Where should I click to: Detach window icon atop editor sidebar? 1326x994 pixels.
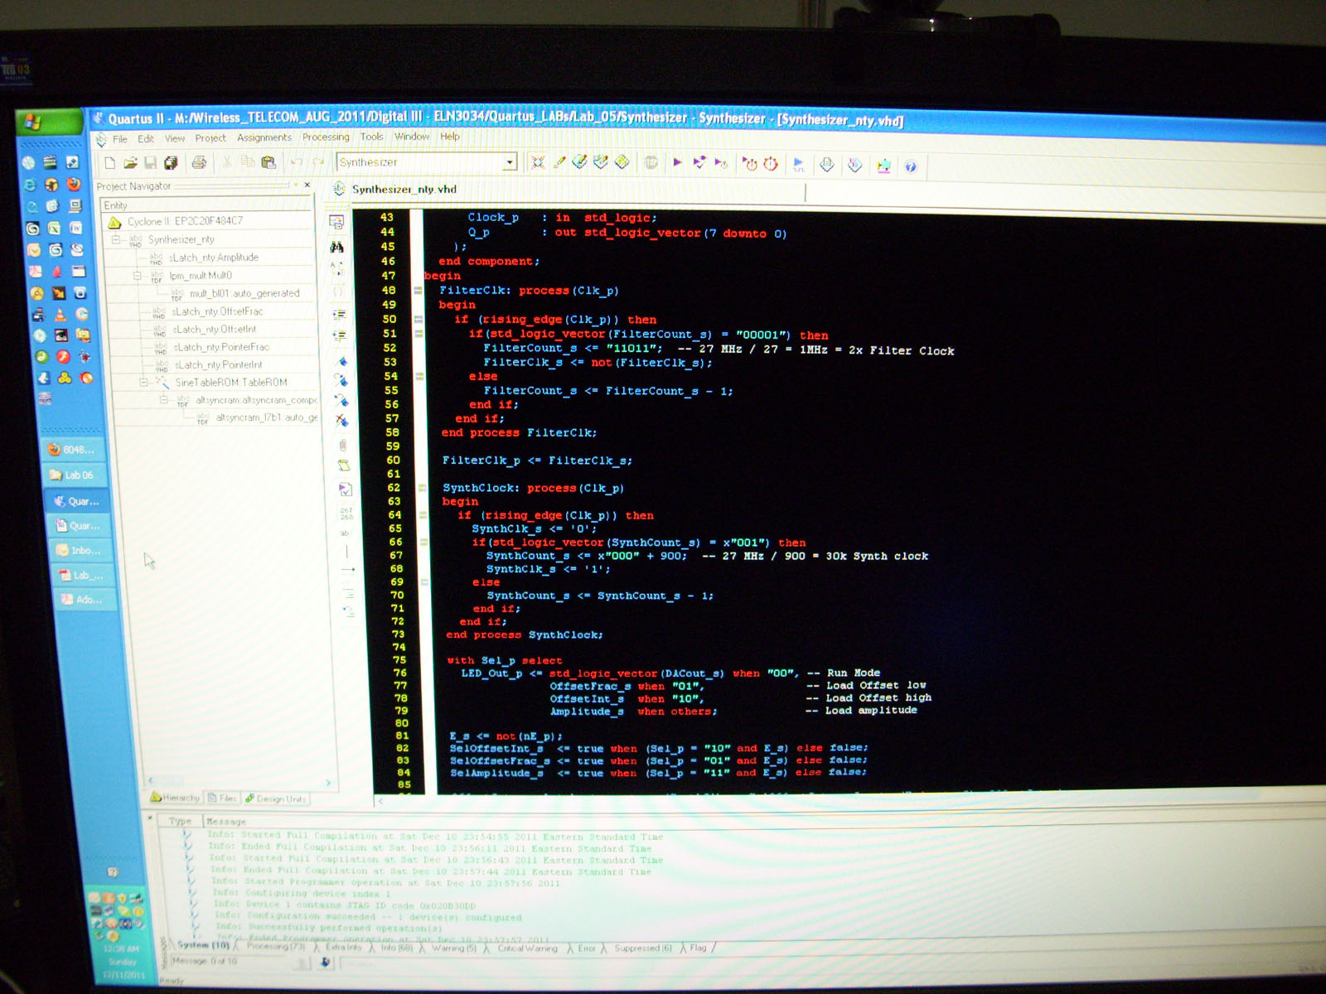tap(336, 221)
